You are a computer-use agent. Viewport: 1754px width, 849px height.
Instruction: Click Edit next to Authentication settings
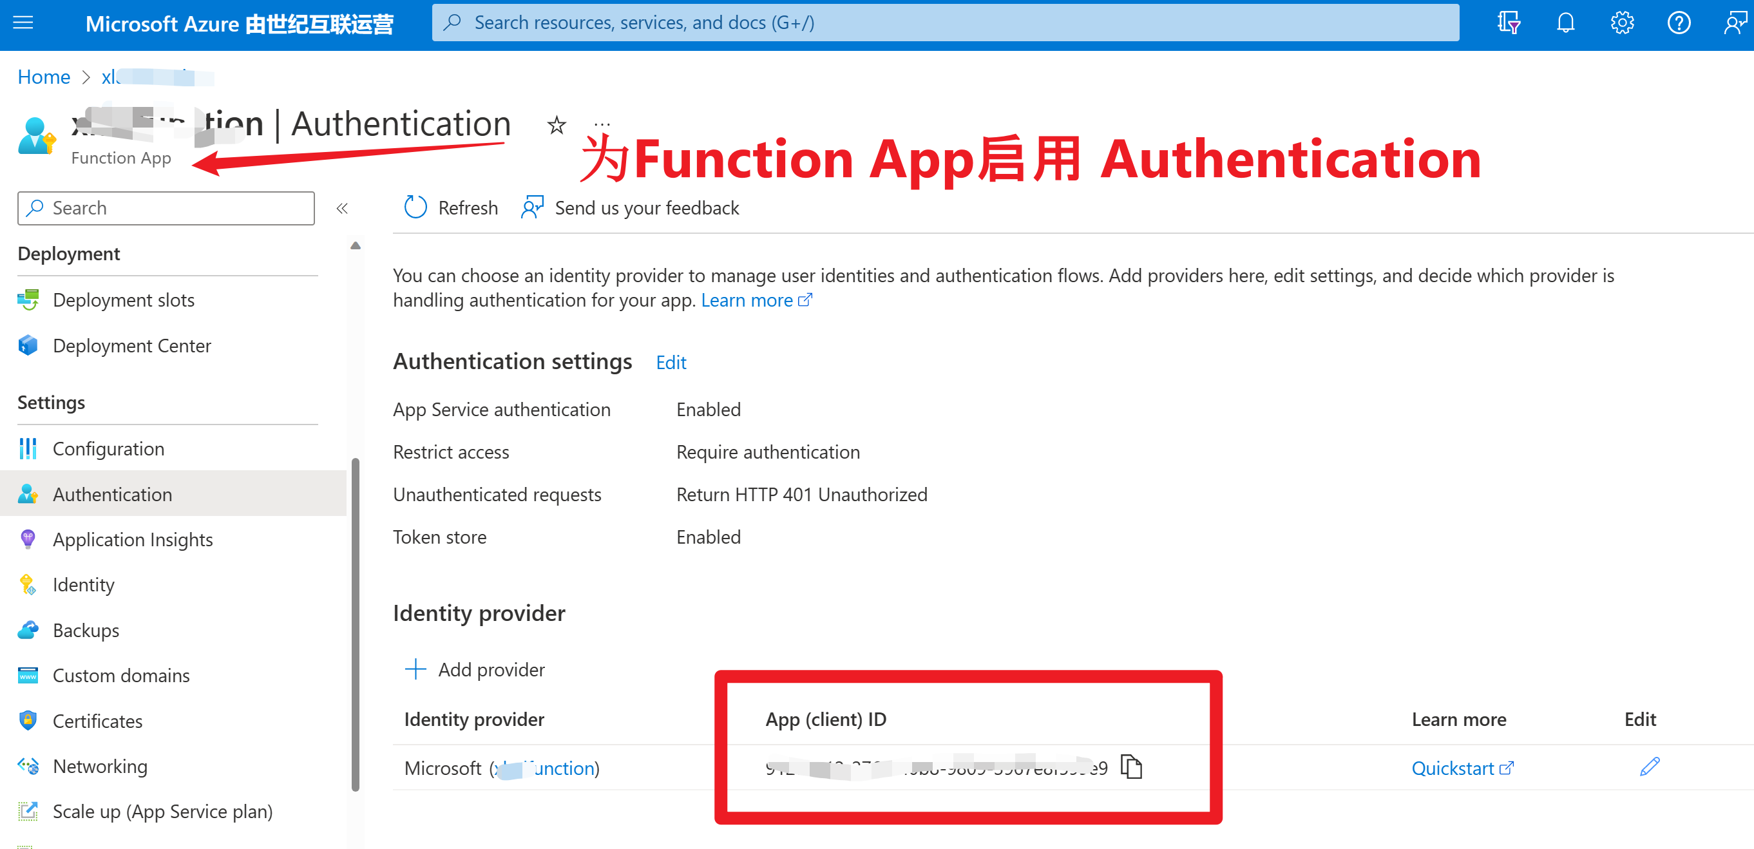[x=671, y=362]
